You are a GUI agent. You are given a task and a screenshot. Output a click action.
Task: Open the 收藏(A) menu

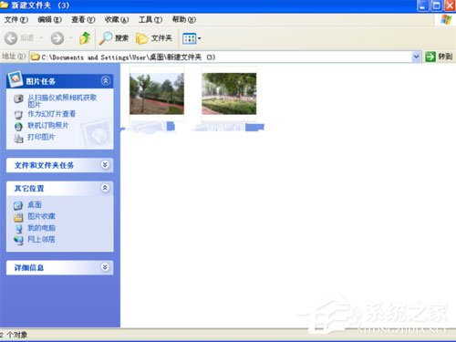(x=117, y=20)
